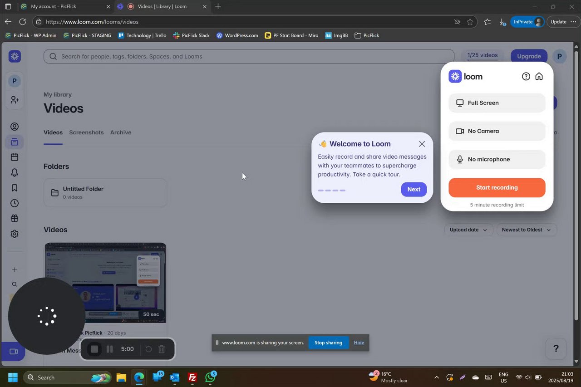
Task: Click the small search icon in sidebar
Action: point(15,284)
